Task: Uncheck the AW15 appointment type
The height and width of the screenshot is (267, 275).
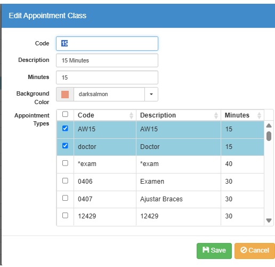Action: click(x=65, y=128)
